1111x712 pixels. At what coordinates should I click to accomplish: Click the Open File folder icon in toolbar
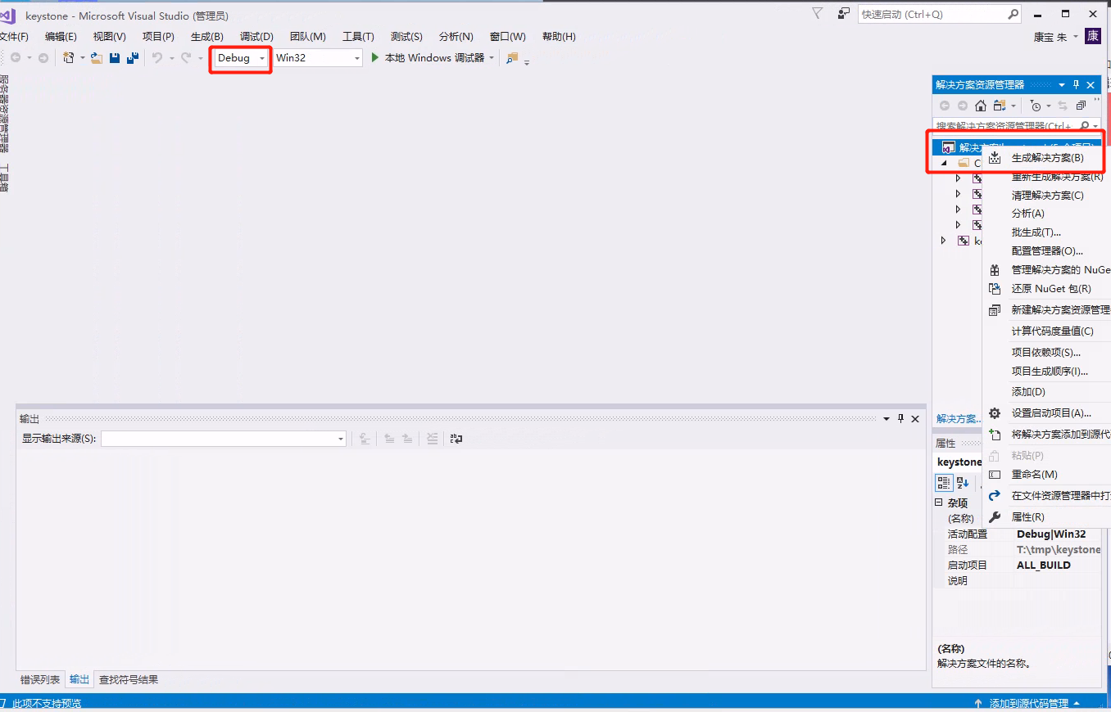point(97,58)
